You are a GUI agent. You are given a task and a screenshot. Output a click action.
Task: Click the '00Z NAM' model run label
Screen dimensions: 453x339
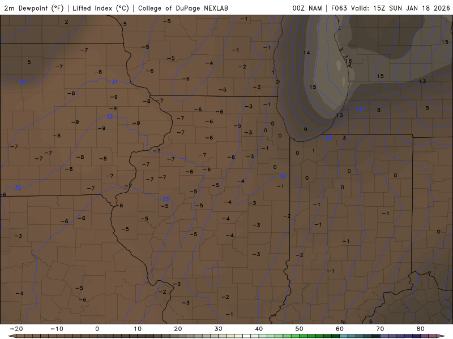pos(307,8)
